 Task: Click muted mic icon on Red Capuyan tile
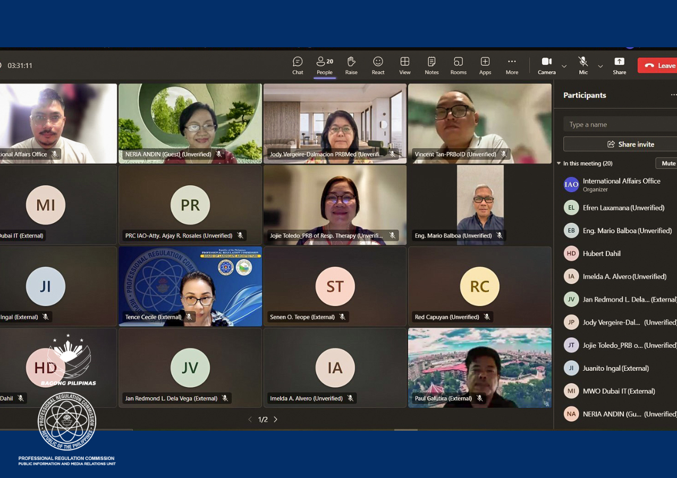point(487,317)
